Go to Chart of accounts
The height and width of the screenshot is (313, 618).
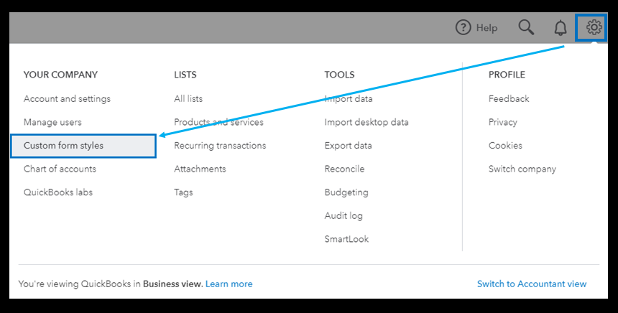60,169
